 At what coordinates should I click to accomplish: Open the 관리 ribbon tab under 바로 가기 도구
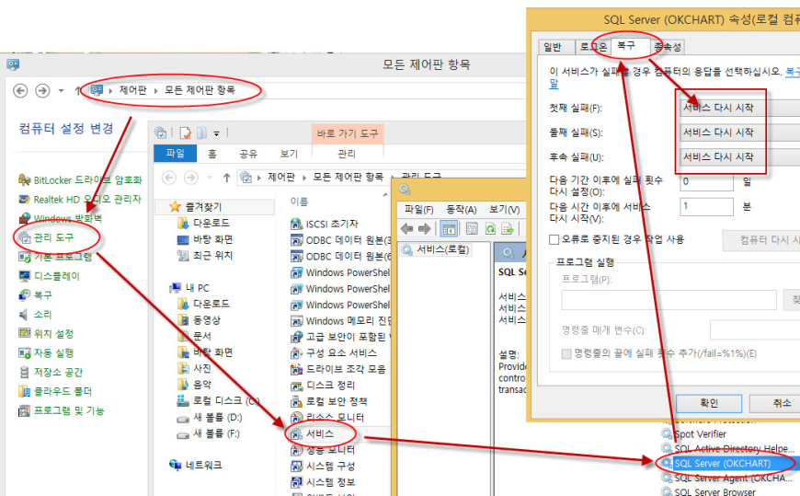click(347, 154)
